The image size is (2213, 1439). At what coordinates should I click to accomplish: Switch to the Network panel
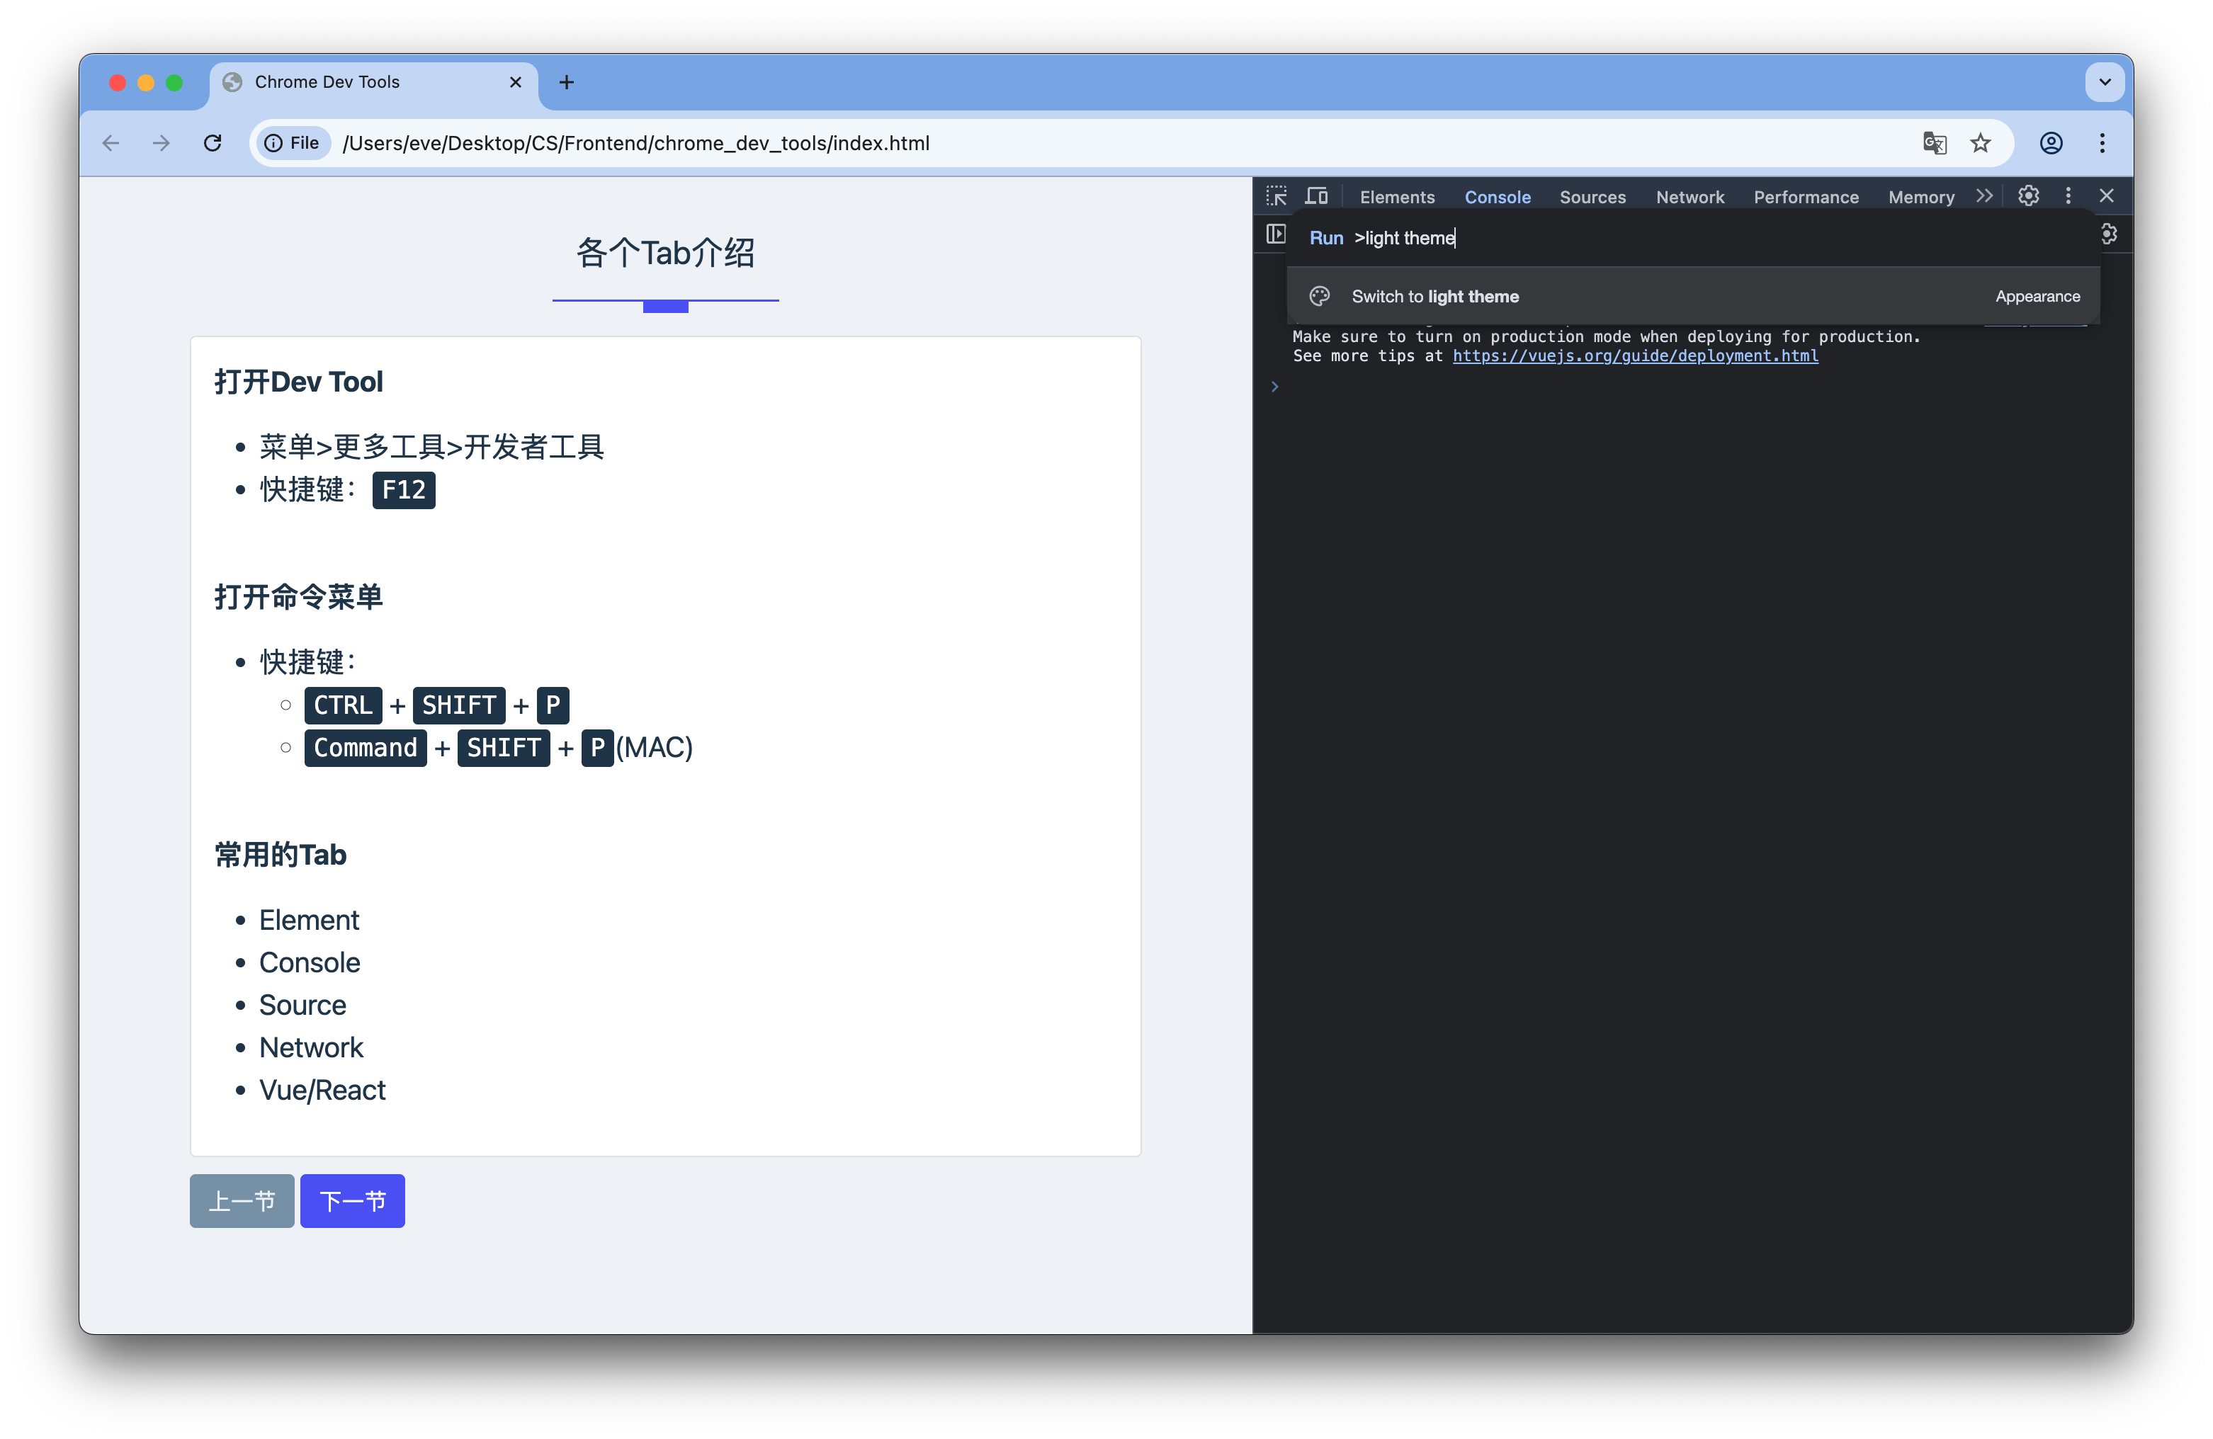tap(1690, 197)
